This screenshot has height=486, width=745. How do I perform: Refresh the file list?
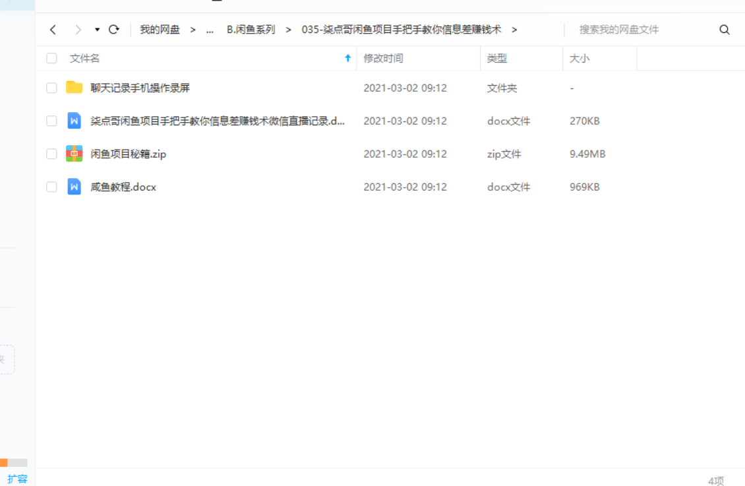click(114, 30)
